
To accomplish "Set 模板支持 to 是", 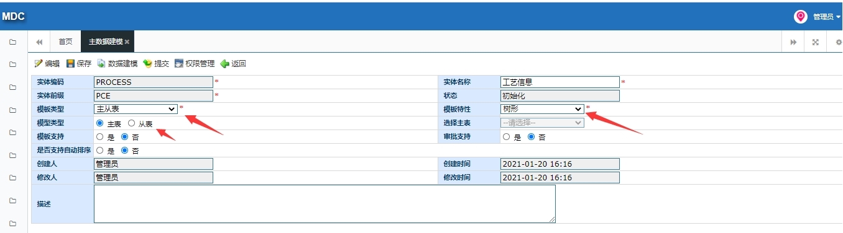I will [100, 137].
